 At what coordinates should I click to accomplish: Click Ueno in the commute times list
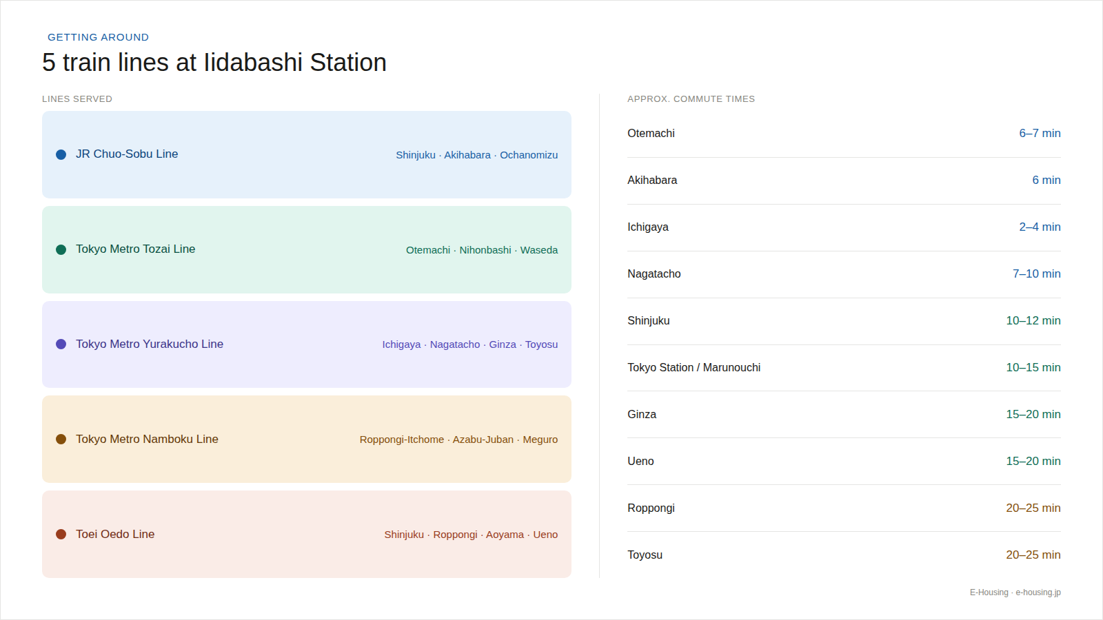[640, 462]
